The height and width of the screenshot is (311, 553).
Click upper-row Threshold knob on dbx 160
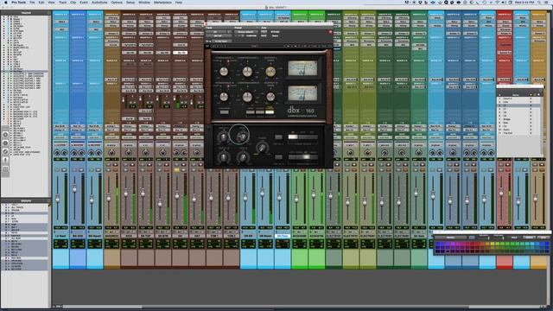pos(224,72)
